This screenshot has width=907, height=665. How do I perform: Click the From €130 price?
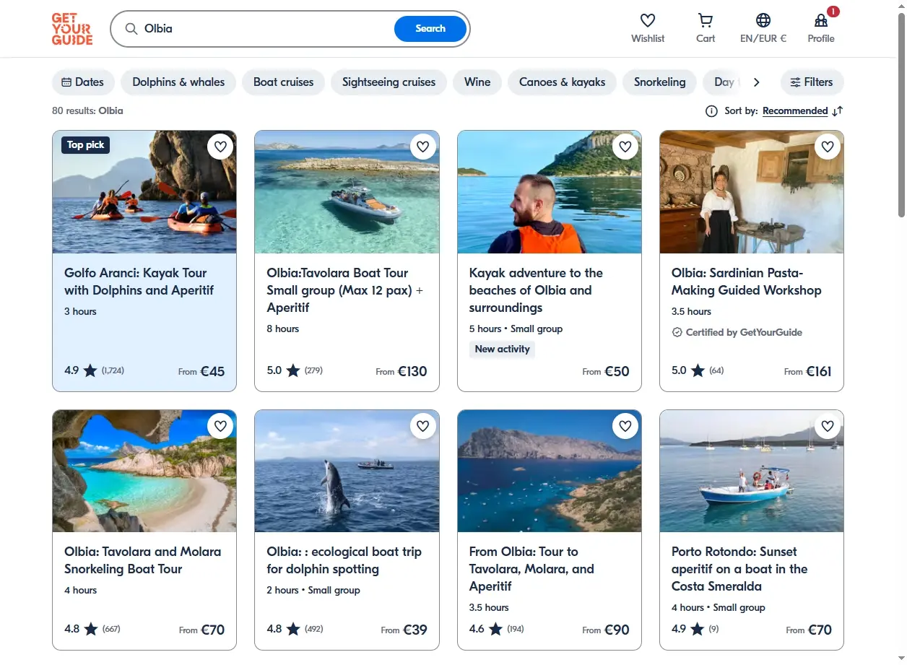point(402,371)
